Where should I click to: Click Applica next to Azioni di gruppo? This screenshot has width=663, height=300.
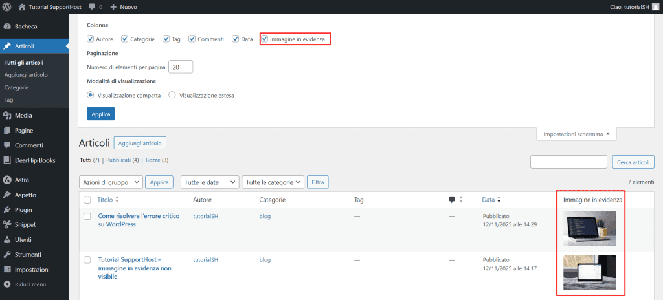pyautogui.click(x=159, y=182)
